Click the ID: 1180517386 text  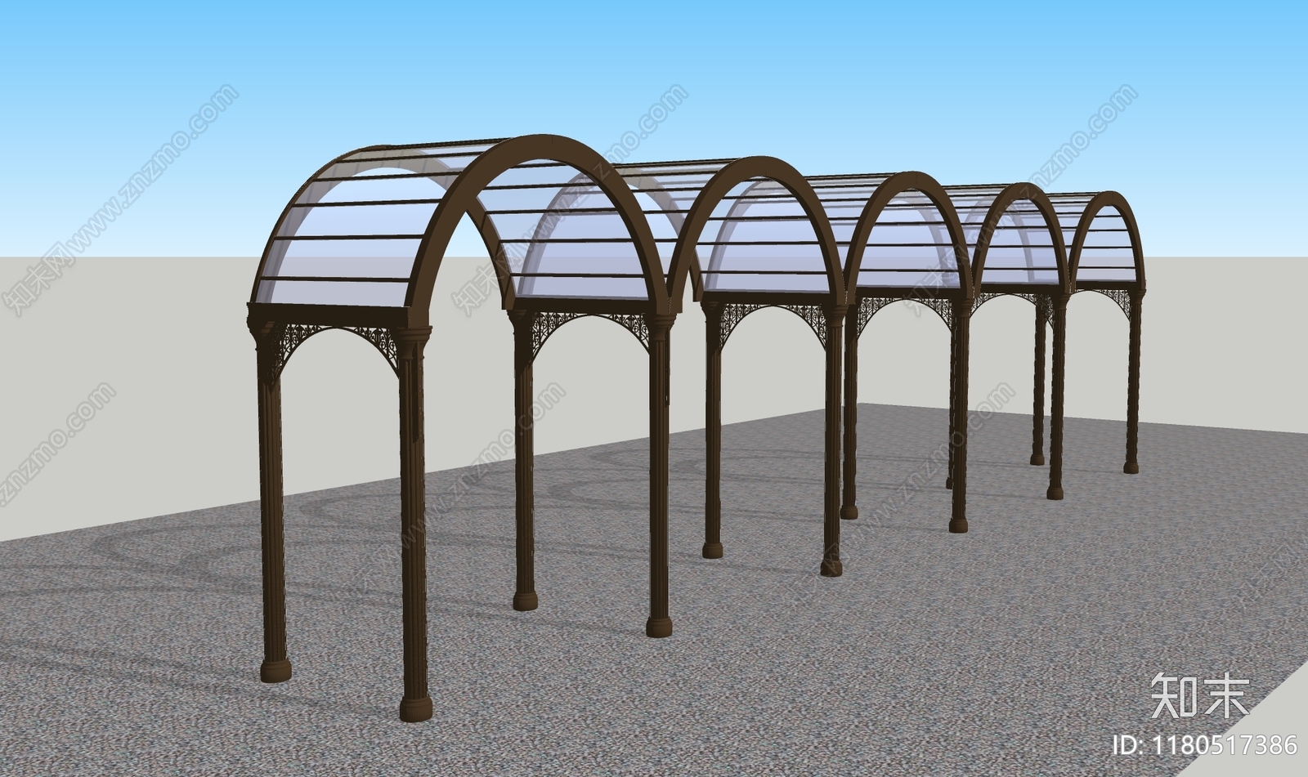(x=1206, y=744)
